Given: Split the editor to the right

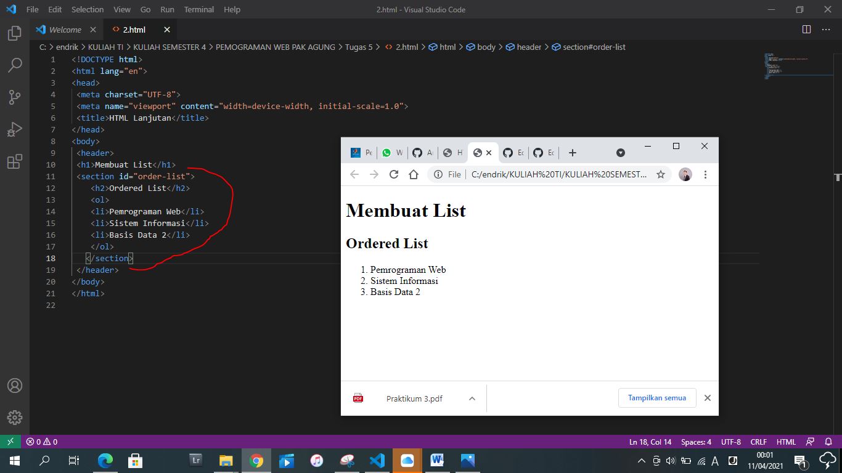Looking at the screenshot, I should 806,30.
